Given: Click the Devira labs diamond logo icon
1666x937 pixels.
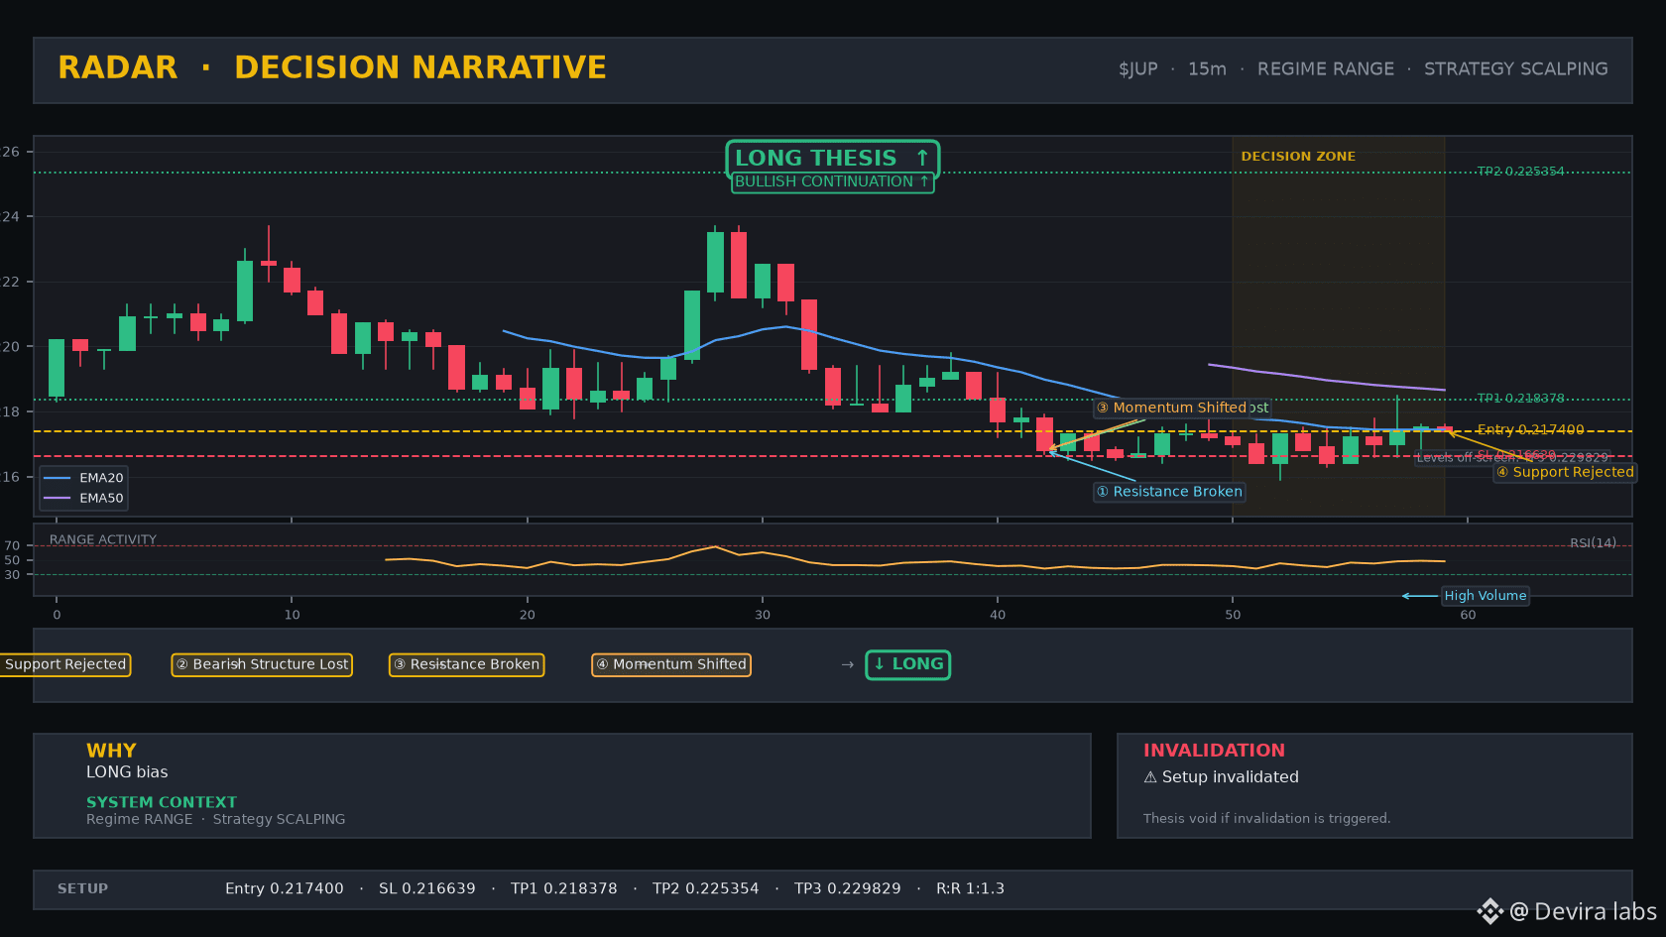Looking at the screenshot, I should tap(1489, 911).
